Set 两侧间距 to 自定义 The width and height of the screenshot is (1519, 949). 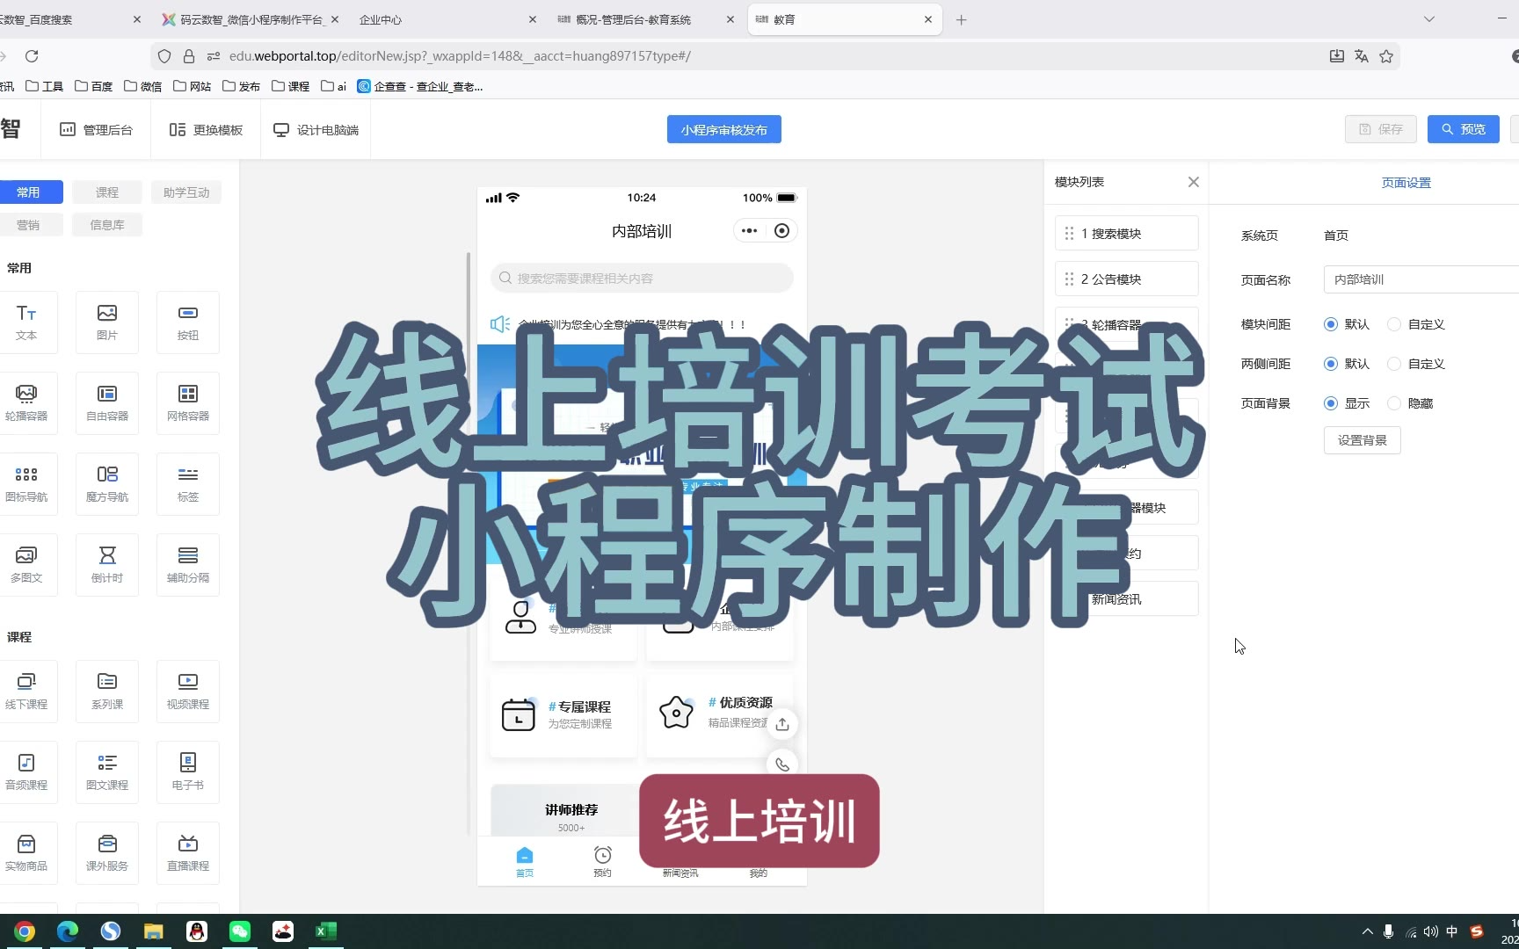(1394, 364)
